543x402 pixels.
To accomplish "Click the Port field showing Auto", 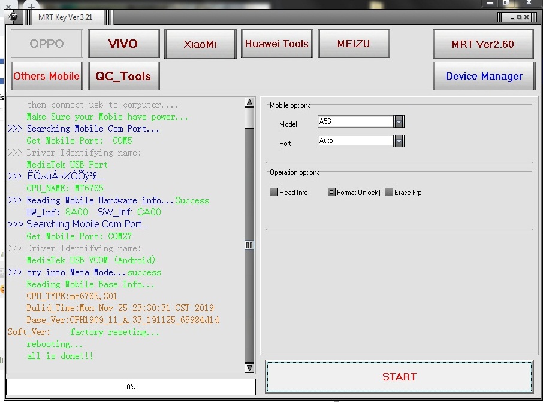I will (355, 141).
